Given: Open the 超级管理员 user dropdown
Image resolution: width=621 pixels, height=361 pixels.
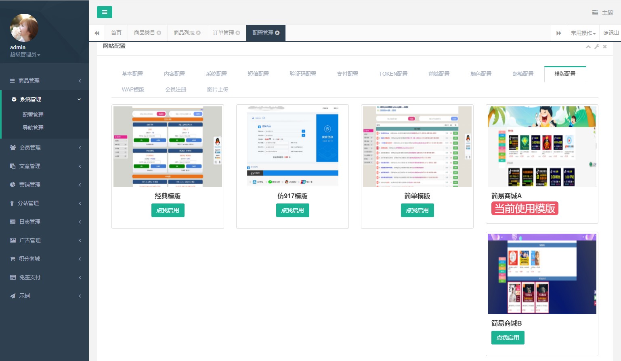Looking at the screenshot, I should click(25, 54).
